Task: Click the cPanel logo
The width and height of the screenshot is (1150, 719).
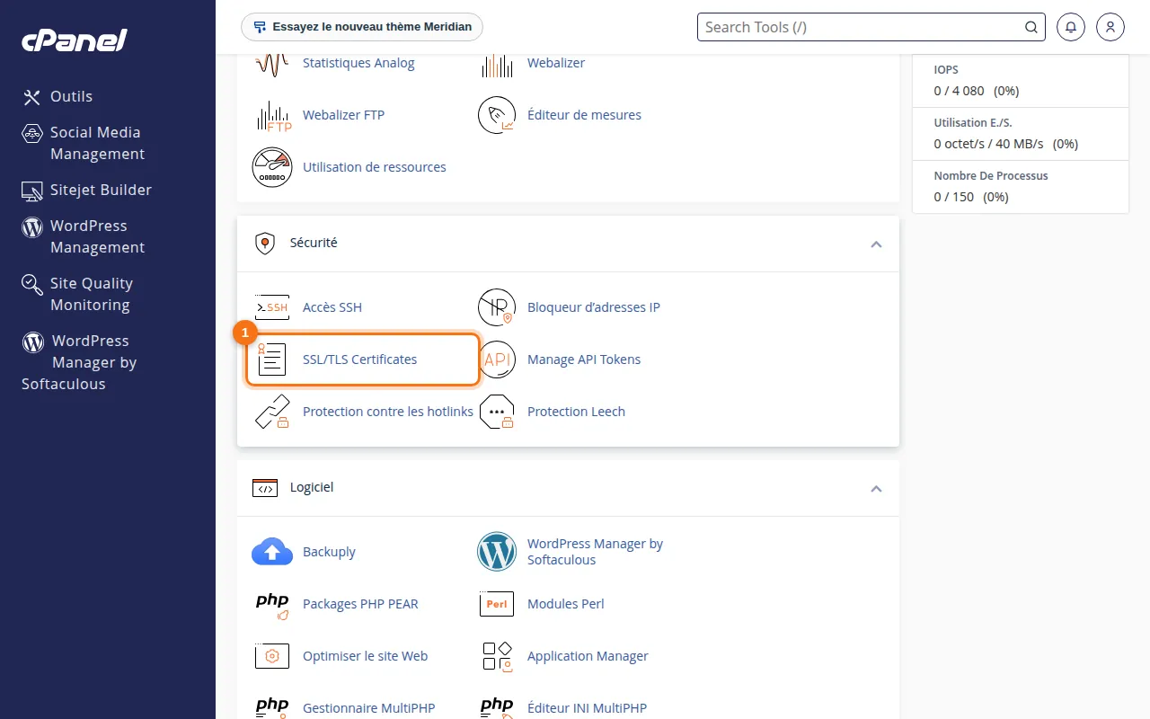Action: [x=75, y=40]
